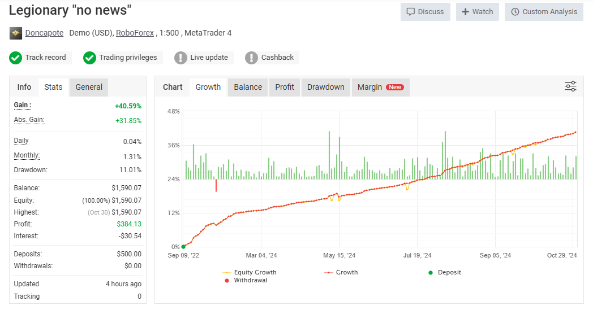Click the Jul 19, '24 axis label

[x=417, y=255]
